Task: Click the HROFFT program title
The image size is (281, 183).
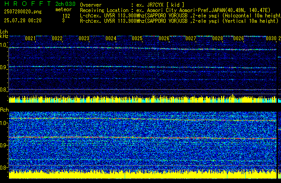Action: [28, 4]
